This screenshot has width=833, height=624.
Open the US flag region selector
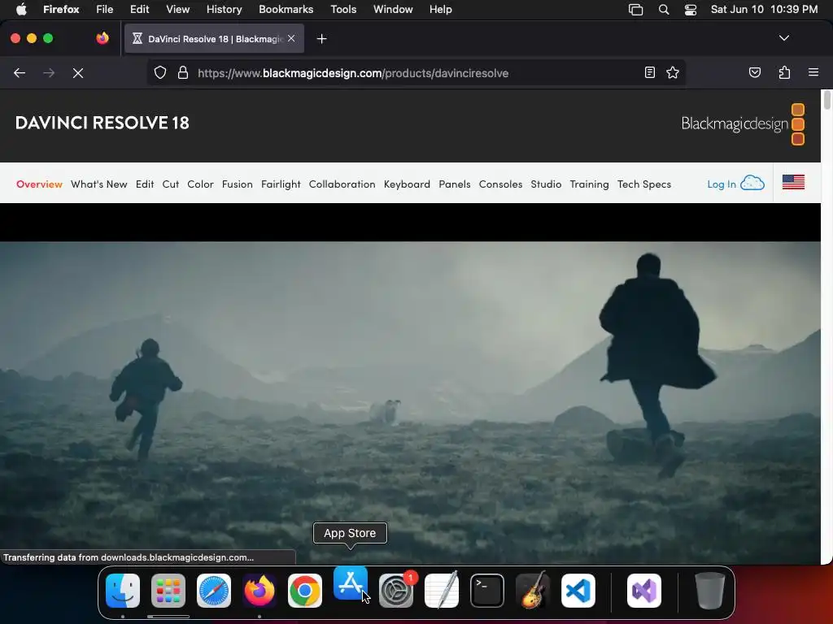tap(793, 183)
